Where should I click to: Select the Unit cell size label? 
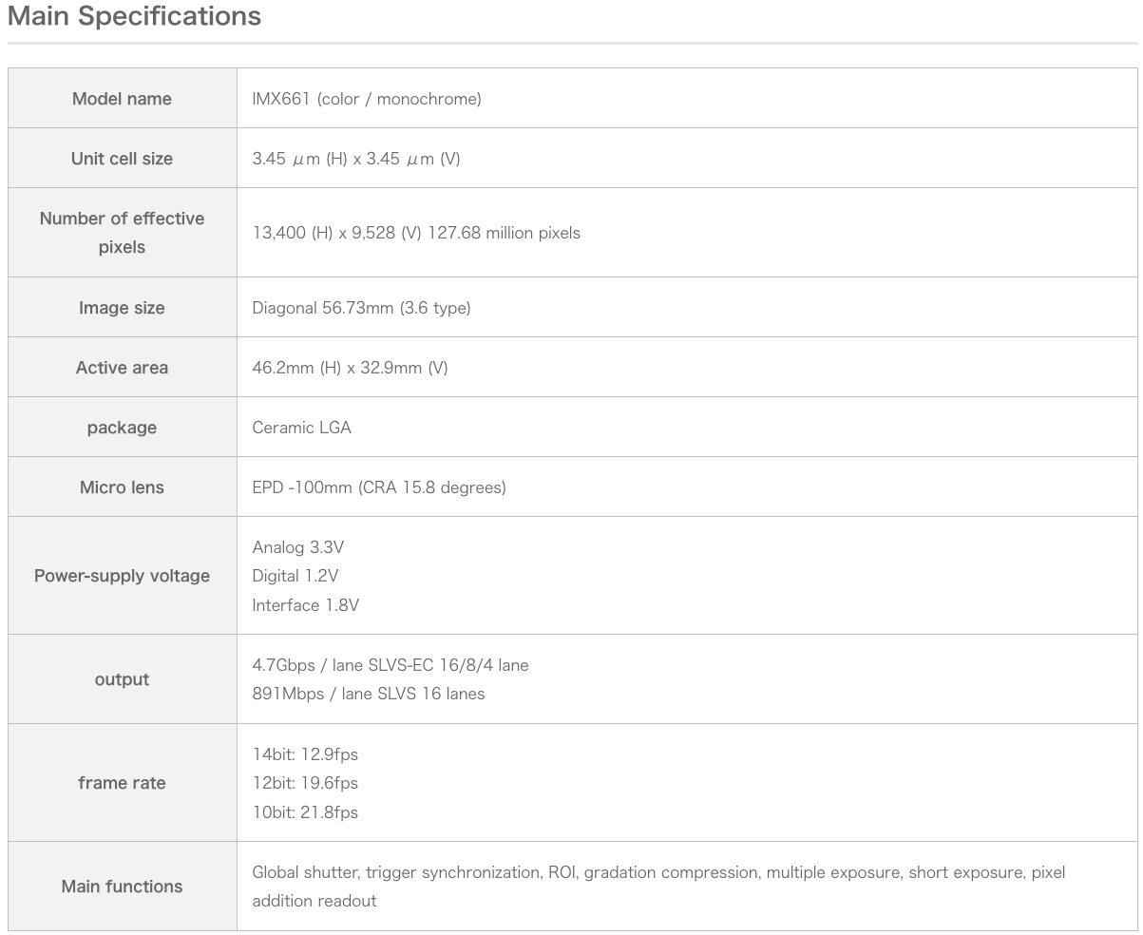click(x=122, y=159)
